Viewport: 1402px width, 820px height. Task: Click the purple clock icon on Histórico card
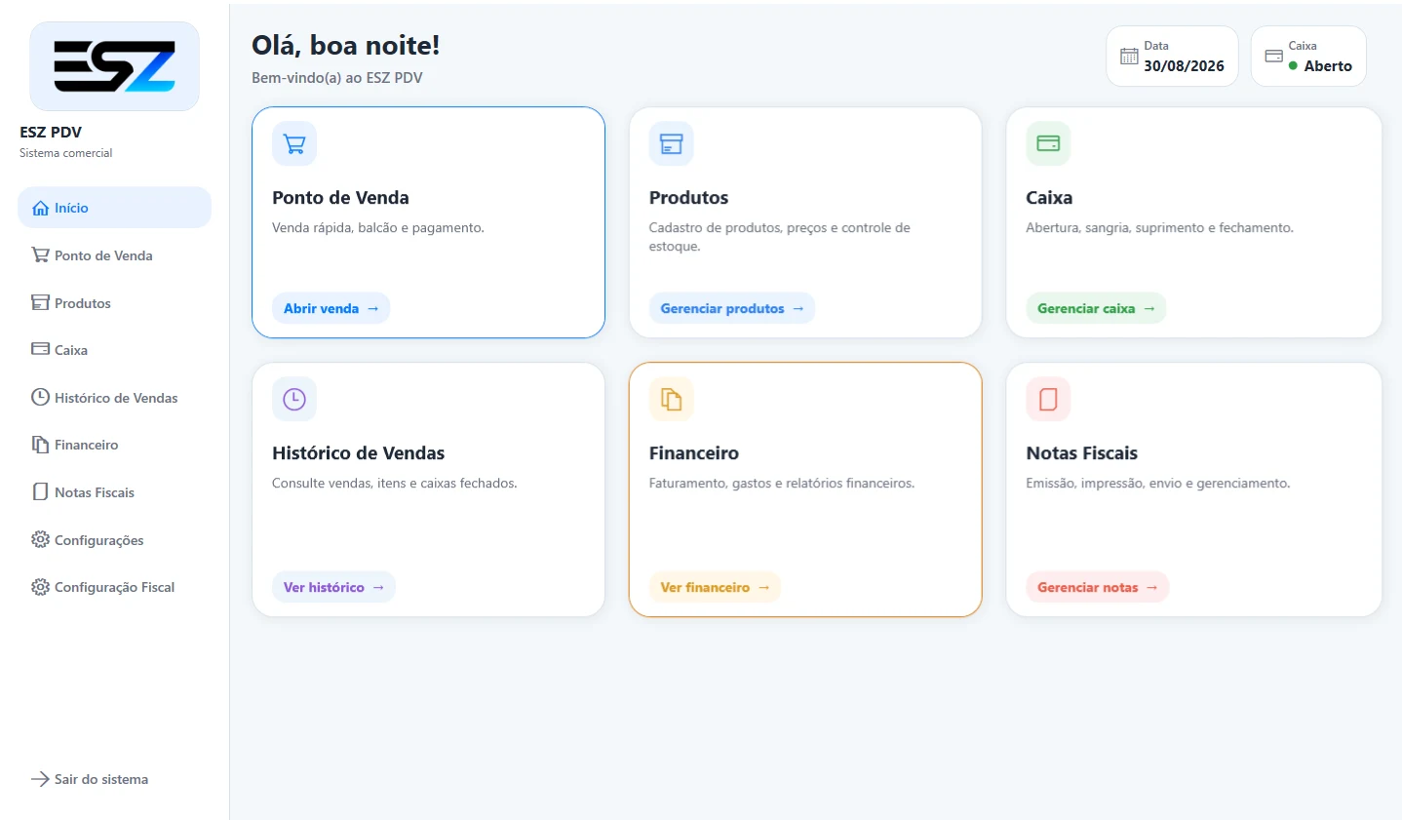[x=294, y=399]
